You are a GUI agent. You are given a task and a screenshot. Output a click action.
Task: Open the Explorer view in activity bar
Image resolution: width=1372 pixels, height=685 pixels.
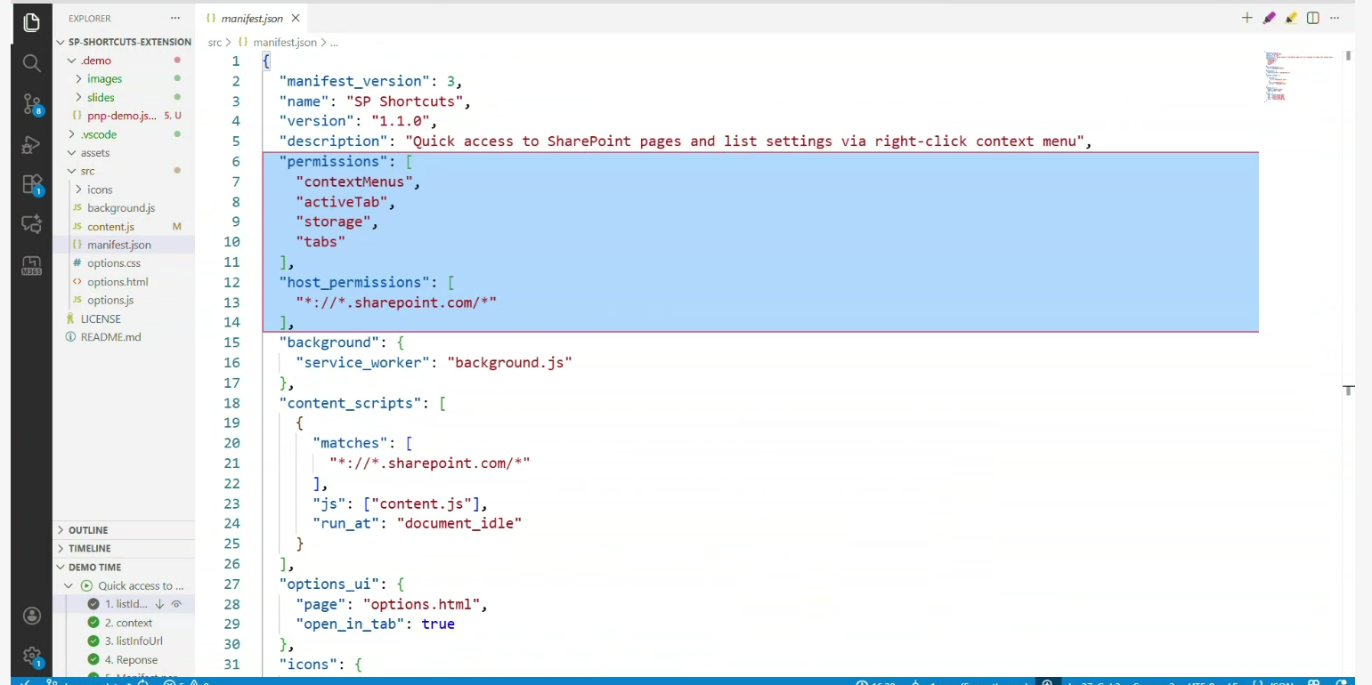coord(31,23)
